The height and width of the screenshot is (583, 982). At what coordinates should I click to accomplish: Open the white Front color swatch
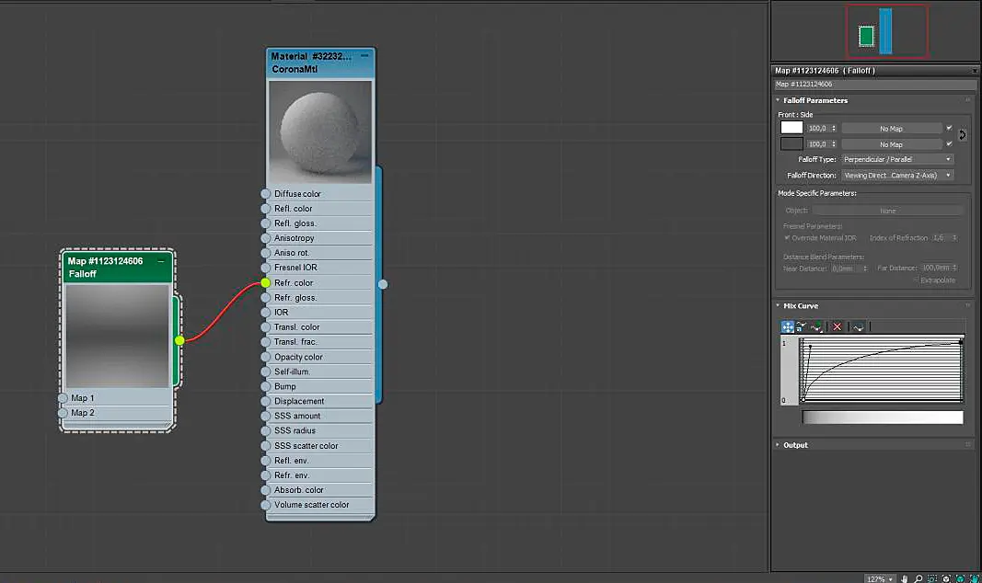[791, 128]
